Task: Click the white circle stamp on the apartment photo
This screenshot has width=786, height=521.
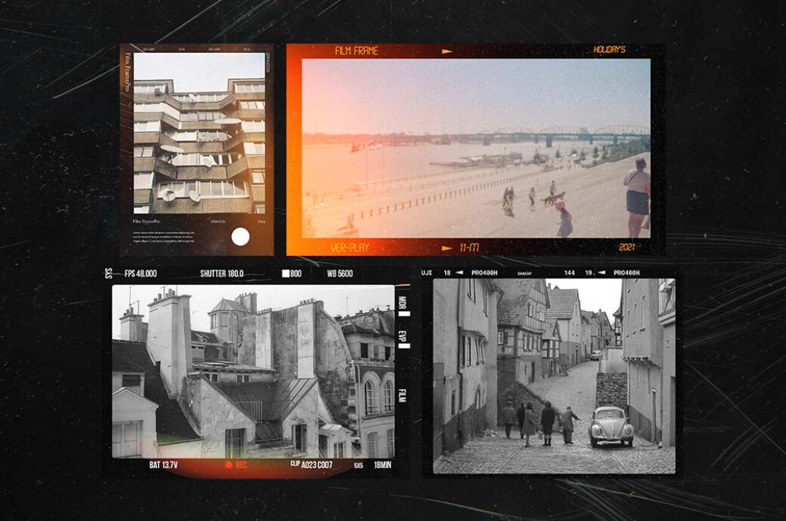Action: coord(242,236)
